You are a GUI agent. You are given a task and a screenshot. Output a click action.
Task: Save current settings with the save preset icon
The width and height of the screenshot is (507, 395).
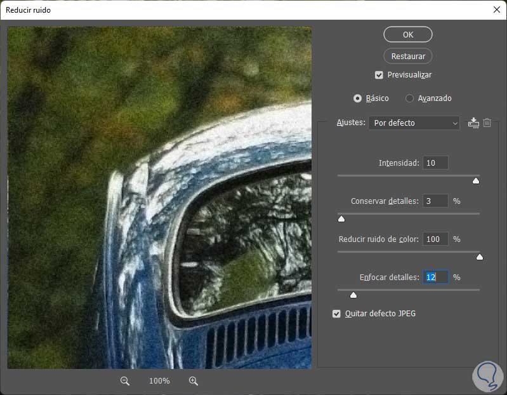pos(473,123)
